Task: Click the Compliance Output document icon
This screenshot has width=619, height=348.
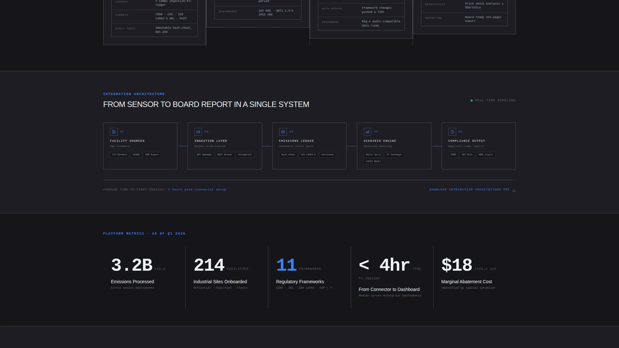Action: tap(452, 132)
